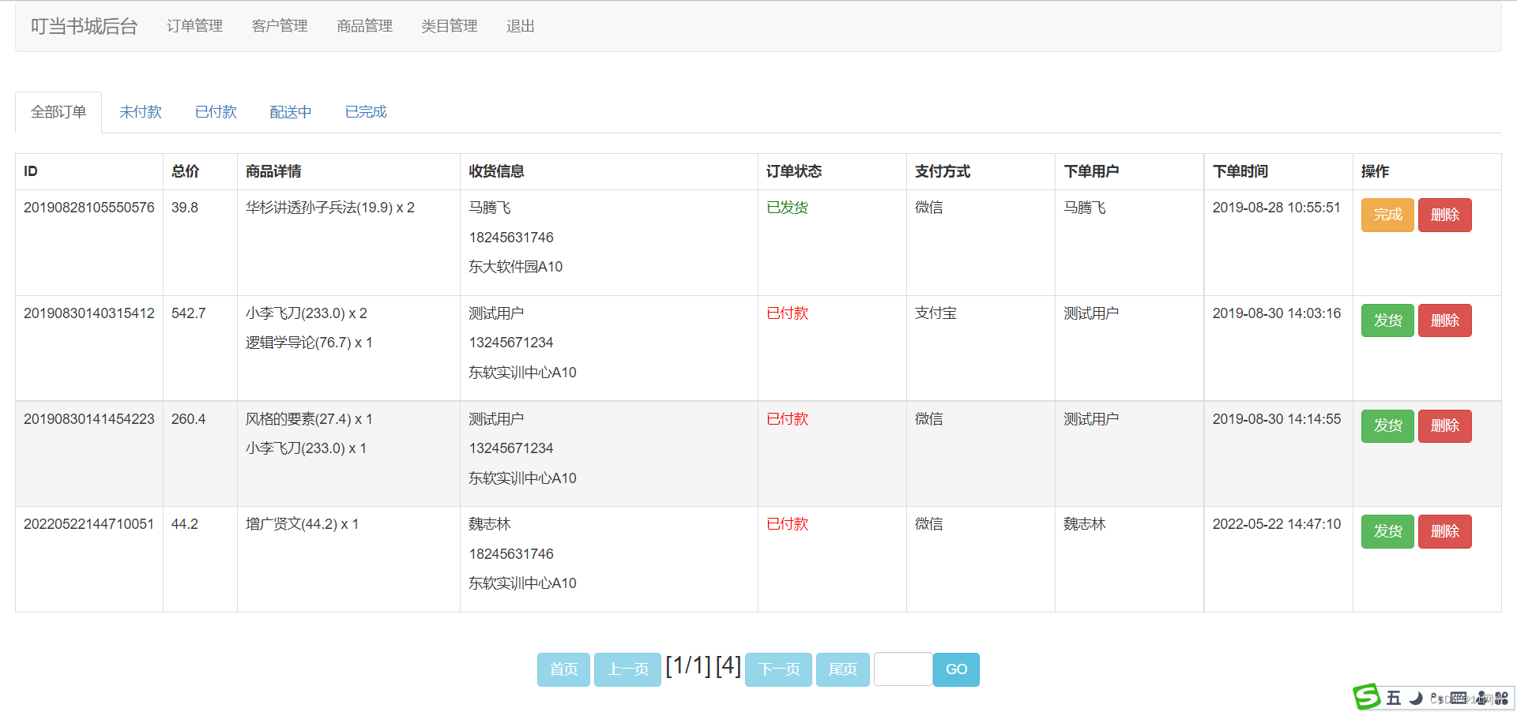Click the address 东大软件园A10
Screen dimensions: 1517x712
tap(515, 267)
